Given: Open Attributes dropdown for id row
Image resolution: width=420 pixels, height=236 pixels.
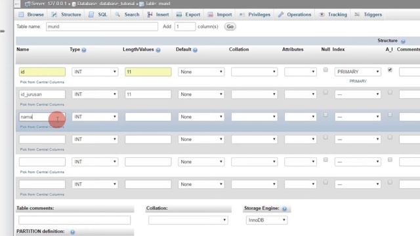Looking at the screenshot, I should [301, 71].
